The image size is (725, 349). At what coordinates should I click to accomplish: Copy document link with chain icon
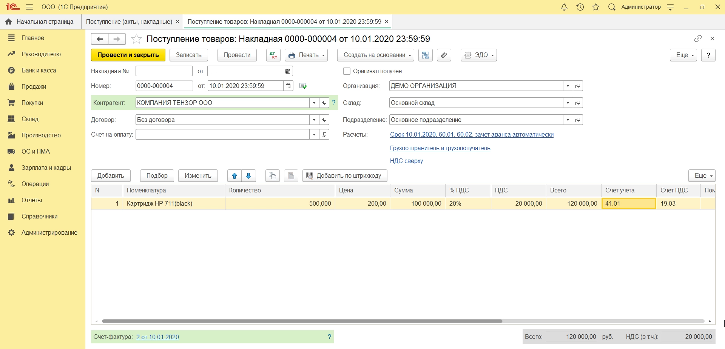(x=698, y=38)
